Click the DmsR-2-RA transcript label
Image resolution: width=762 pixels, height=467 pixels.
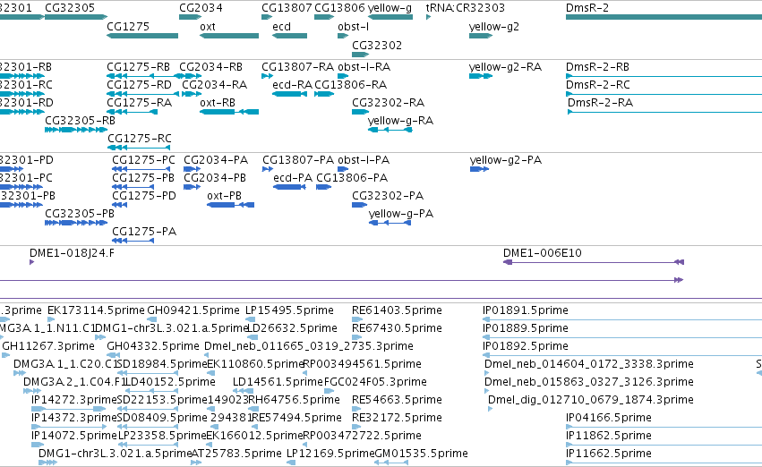pos(600,103)
